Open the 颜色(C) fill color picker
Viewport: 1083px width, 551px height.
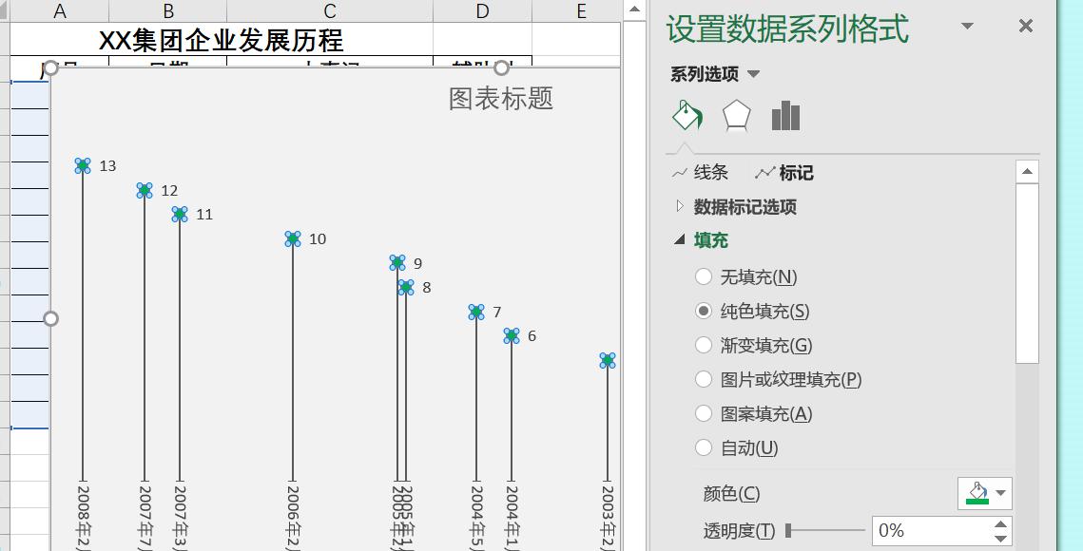984,494
